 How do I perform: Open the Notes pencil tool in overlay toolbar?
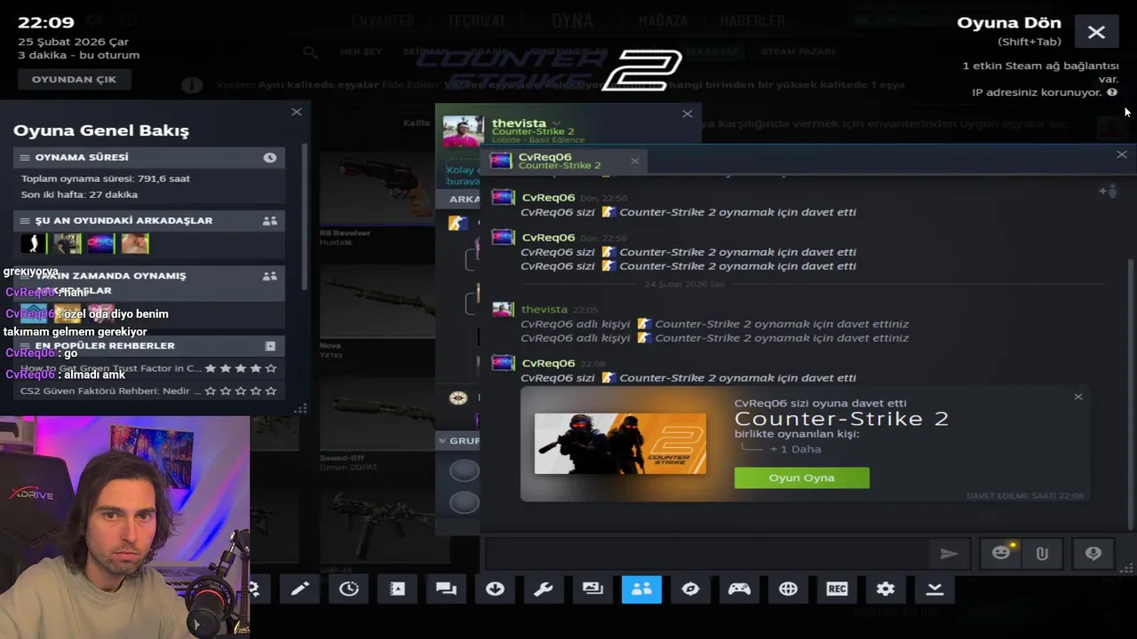[x=300, y=589]
